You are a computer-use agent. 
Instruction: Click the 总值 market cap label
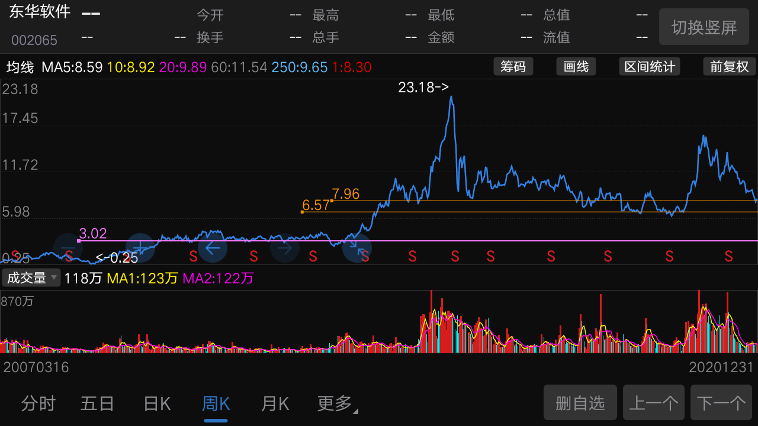click(x=557, y=15)
